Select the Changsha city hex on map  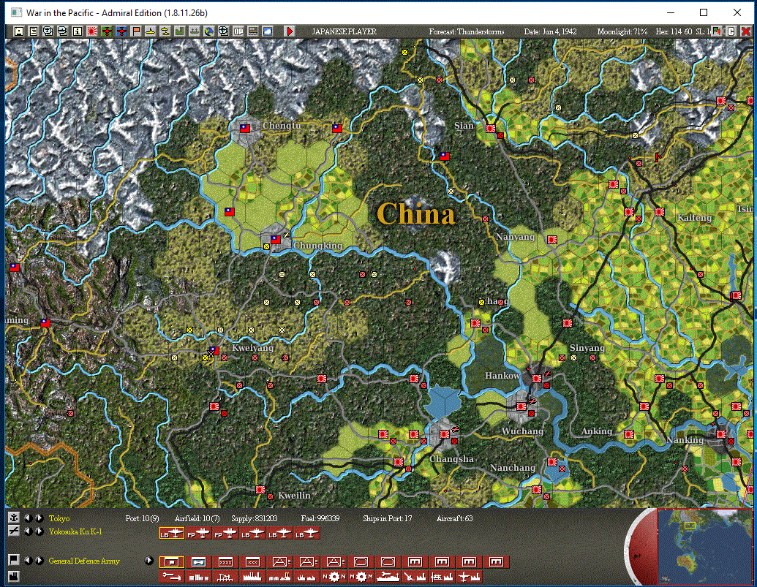[445, 433]
